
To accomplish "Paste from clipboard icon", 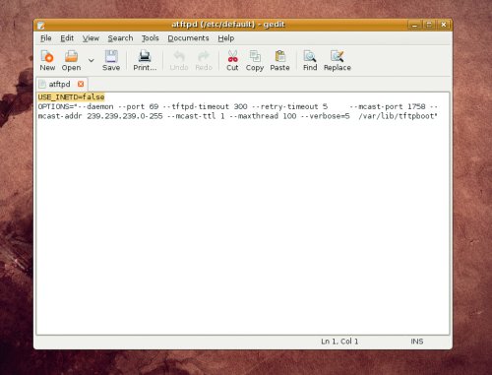I will [x=279, y=60].
